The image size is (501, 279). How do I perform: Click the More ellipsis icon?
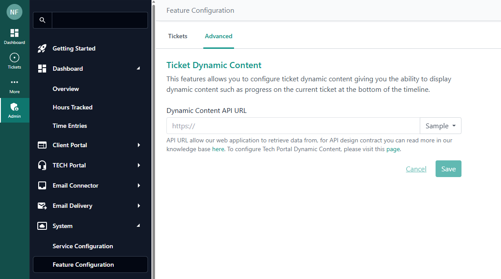pyautogui.click(x=14, y=85)
